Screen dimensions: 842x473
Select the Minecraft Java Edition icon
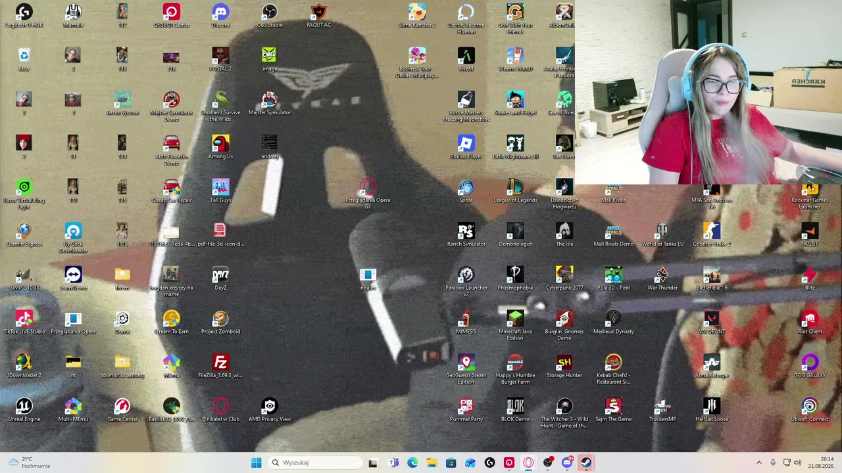pos(515,326)
